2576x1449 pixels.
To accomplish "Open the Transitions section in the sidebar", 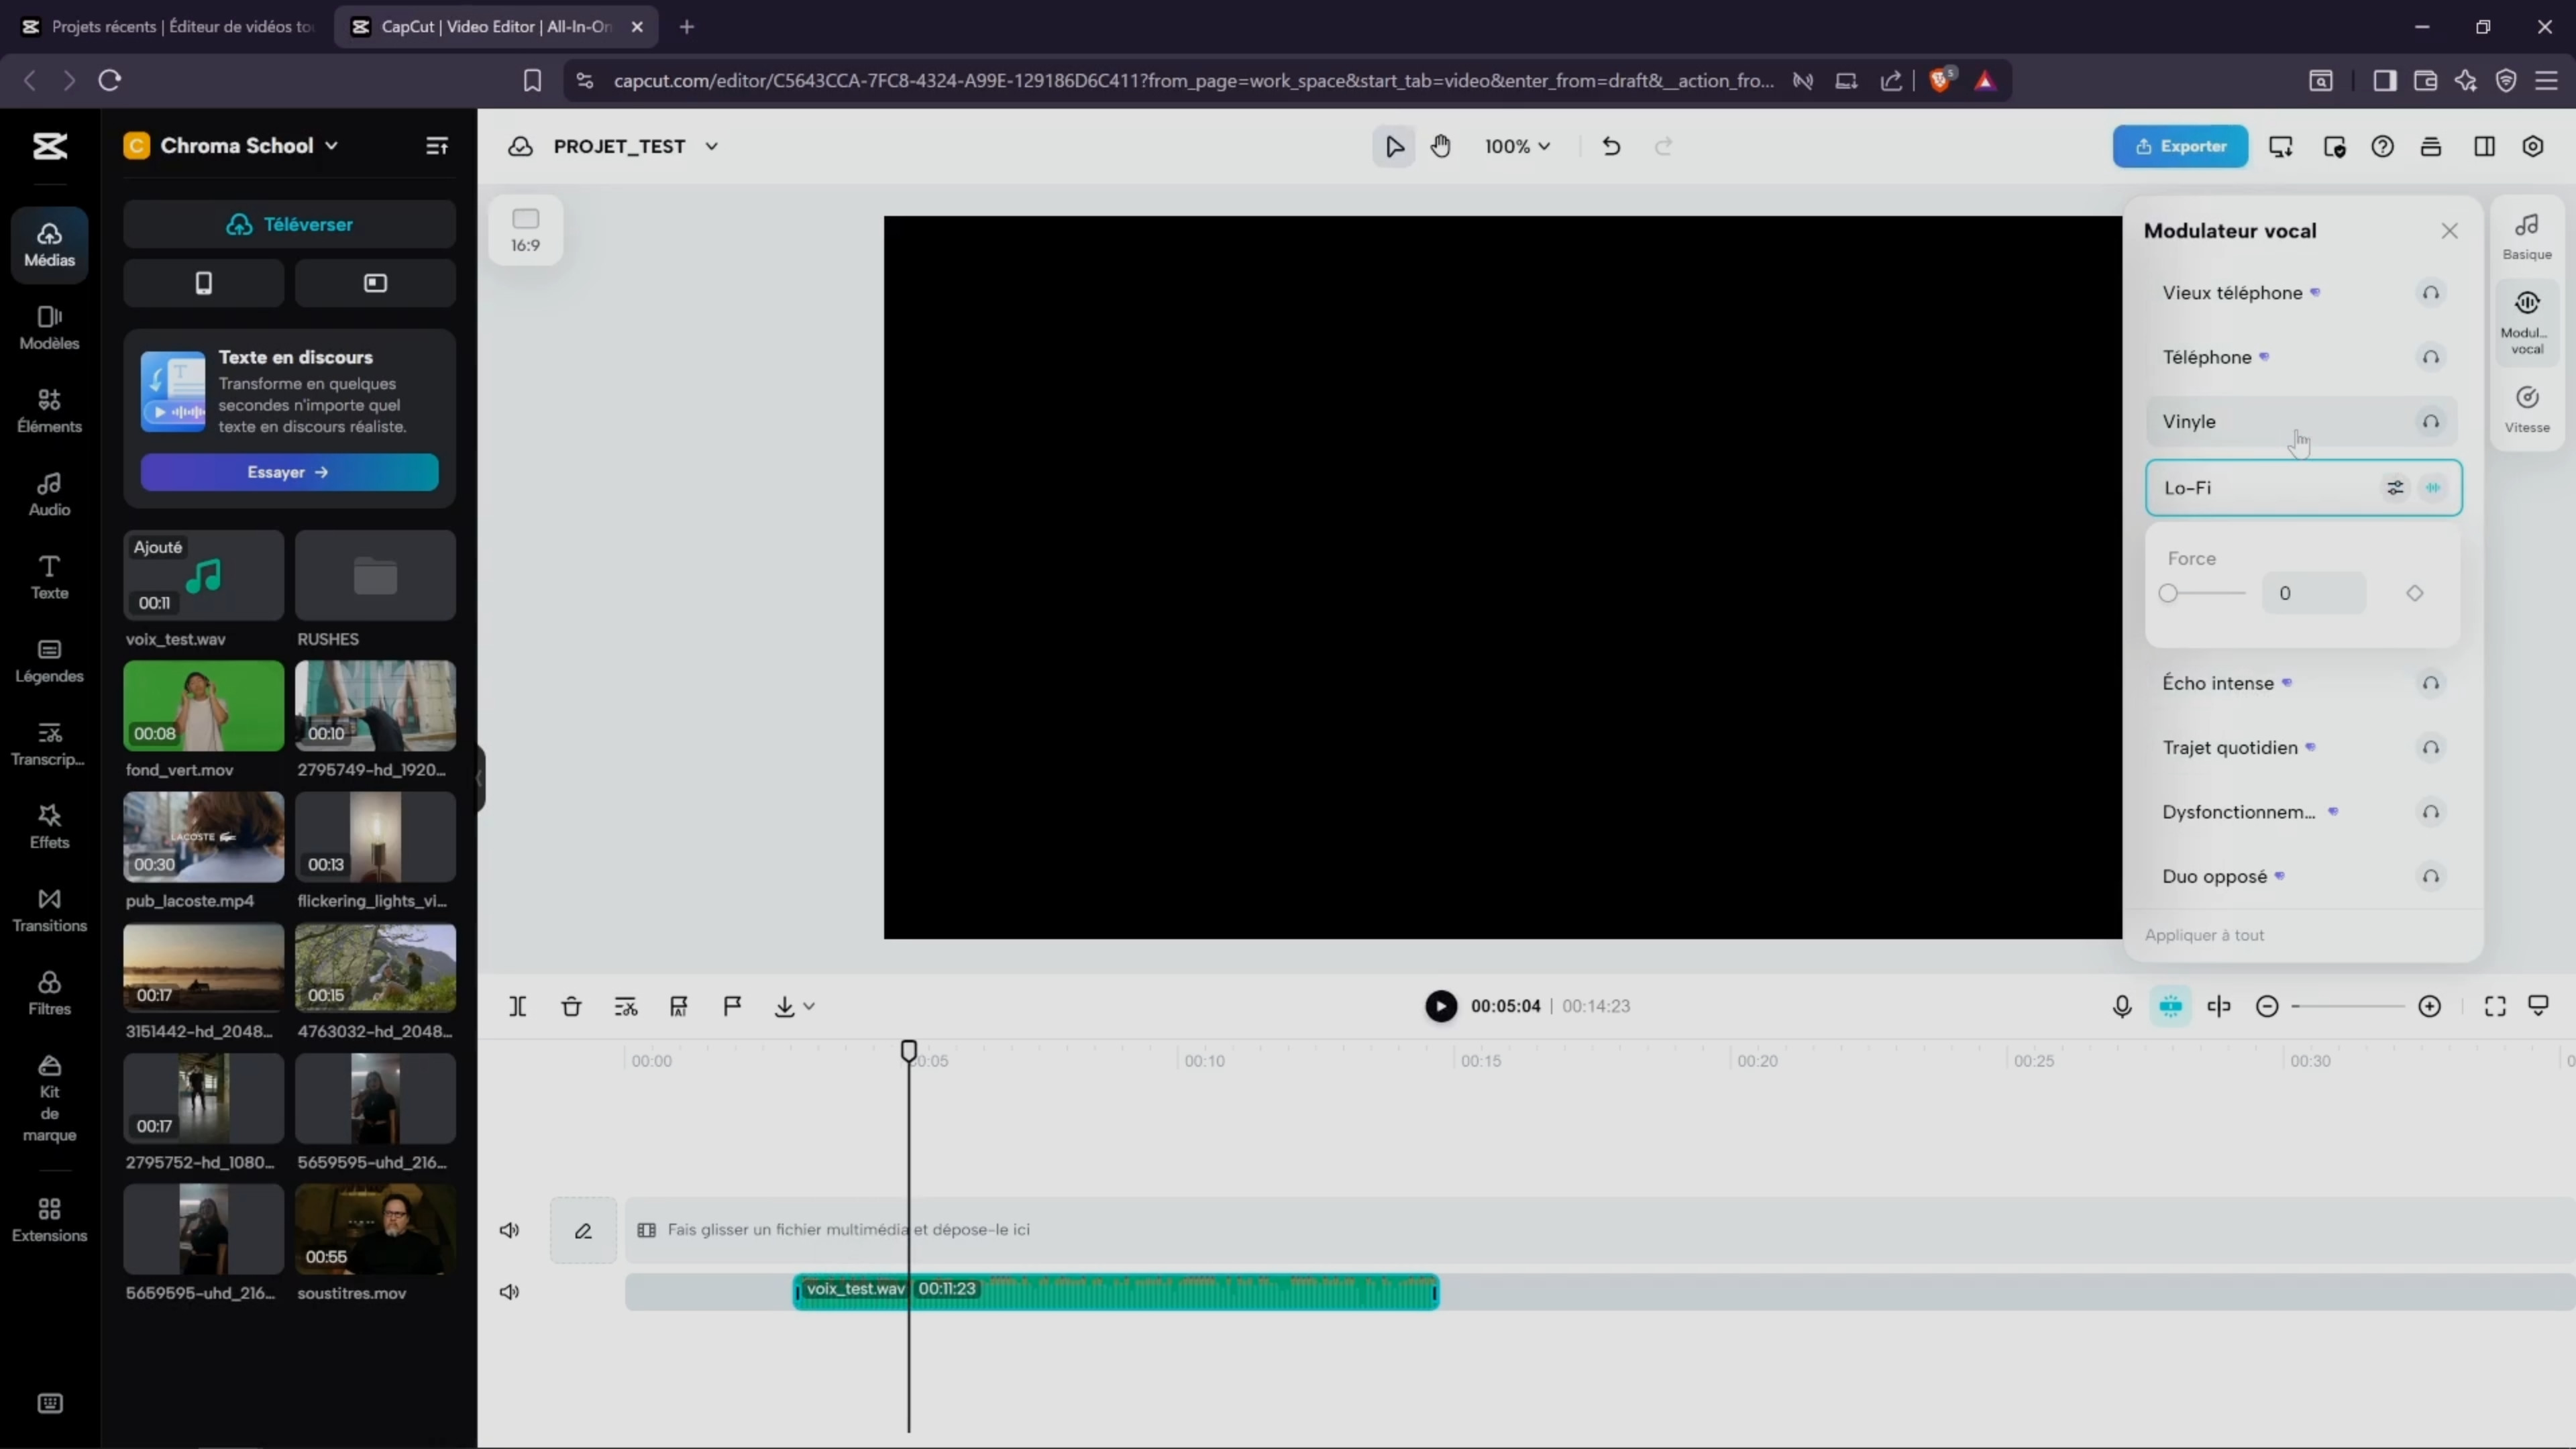I will point(49,909).
